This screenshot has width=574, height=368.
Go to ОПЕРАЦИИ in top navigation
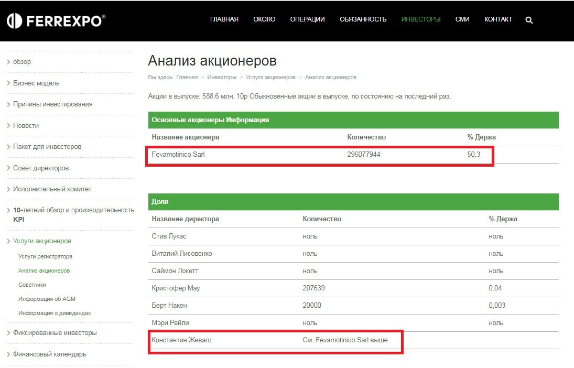[307, 19]
